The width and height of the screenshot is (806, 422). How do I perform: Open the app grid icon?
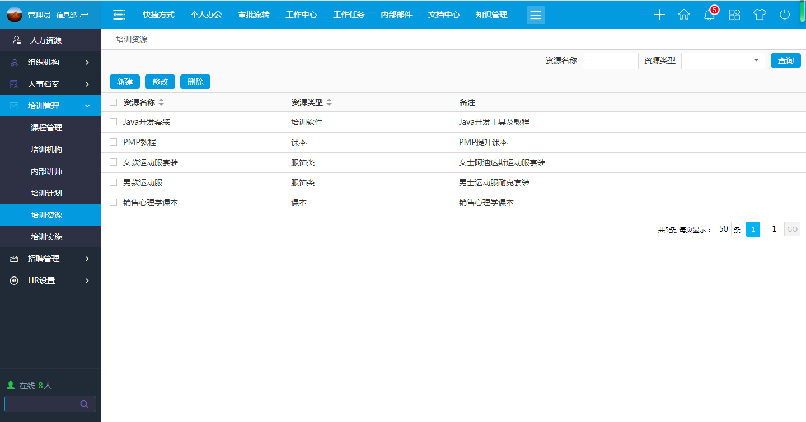tap(734, 15)
